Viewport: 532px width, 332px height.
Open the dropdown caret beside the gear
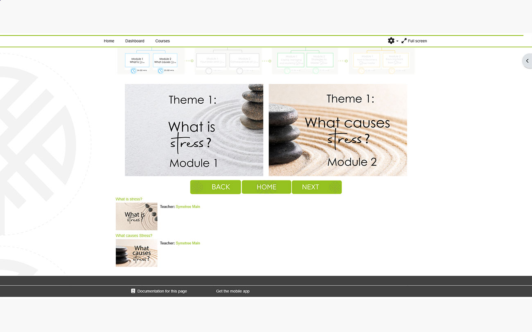point(397,41)
